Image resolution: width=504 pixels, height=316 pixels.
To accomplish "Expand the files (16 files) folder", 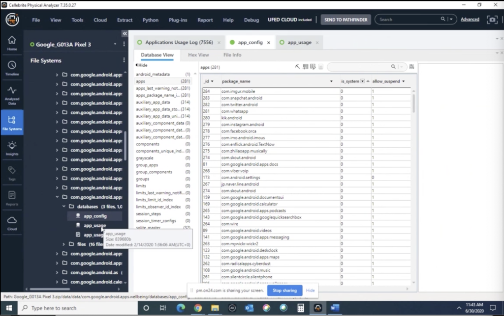I will point(63,244).
